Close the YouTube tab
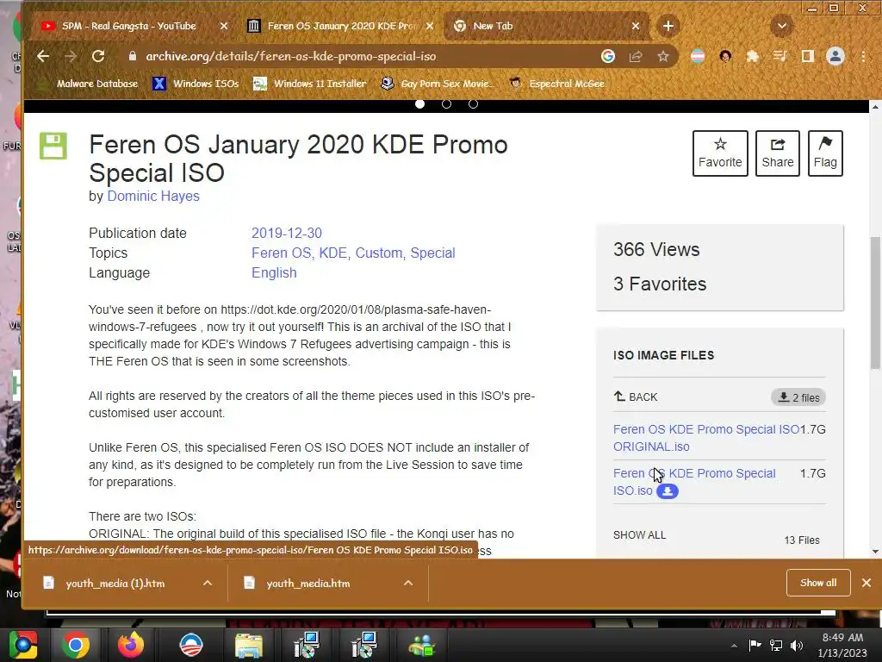882x662 pixels. tap(224, 26)
